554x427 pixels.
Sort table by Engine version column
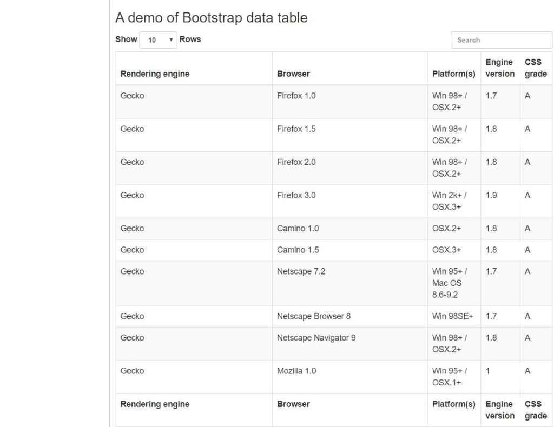click(x=499, y=68)
